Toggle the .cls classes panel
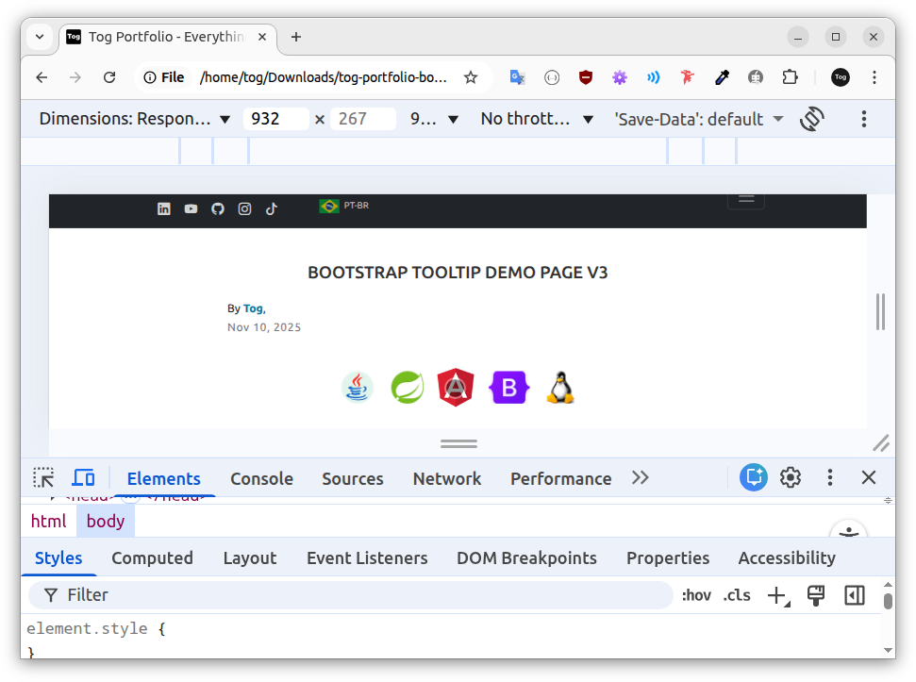 (737, 595)
